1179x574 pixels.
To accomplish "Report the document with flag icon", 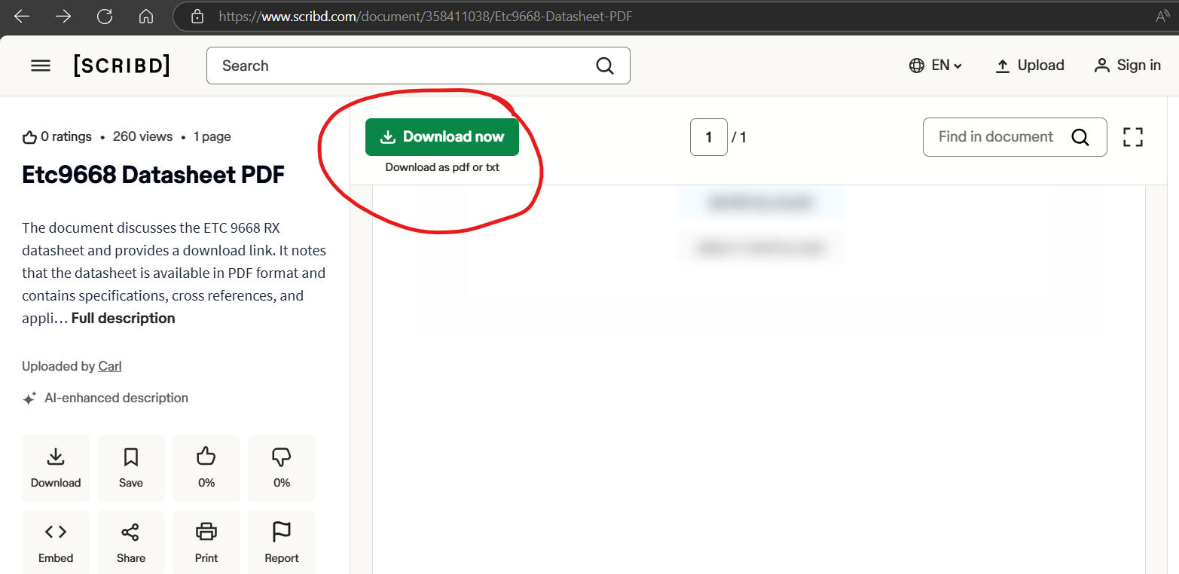I will pyautogui.click(x=282, y=542).
